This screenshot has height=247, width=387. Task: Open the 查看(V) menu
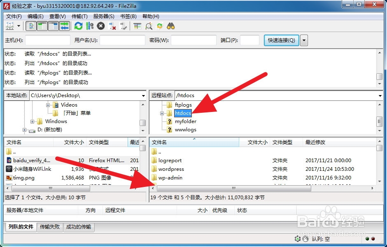point(58,16)
